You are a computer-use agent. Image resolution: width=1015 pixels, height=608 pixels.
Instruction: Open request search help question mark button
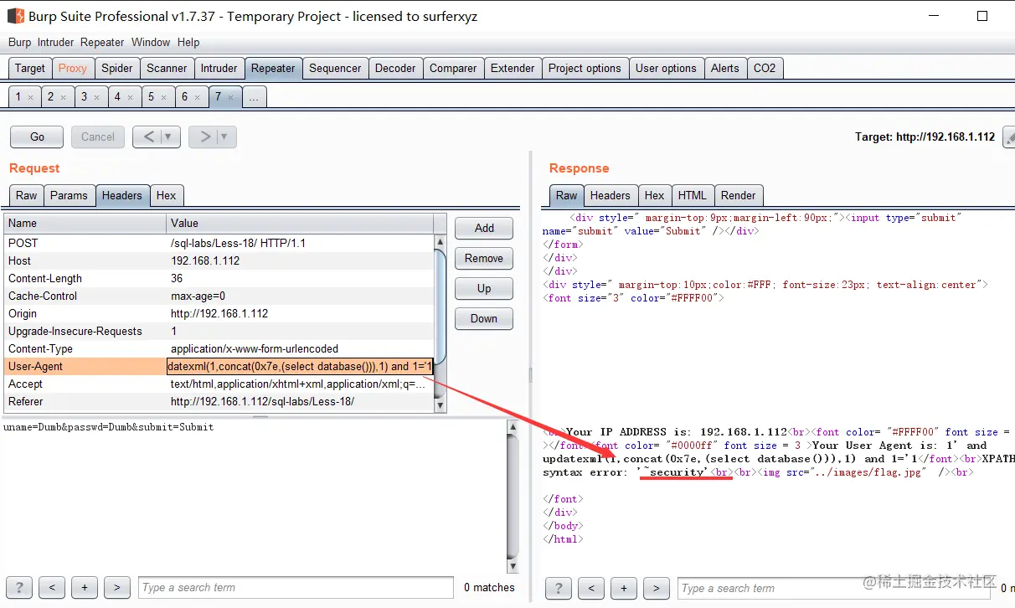[19, 588]
